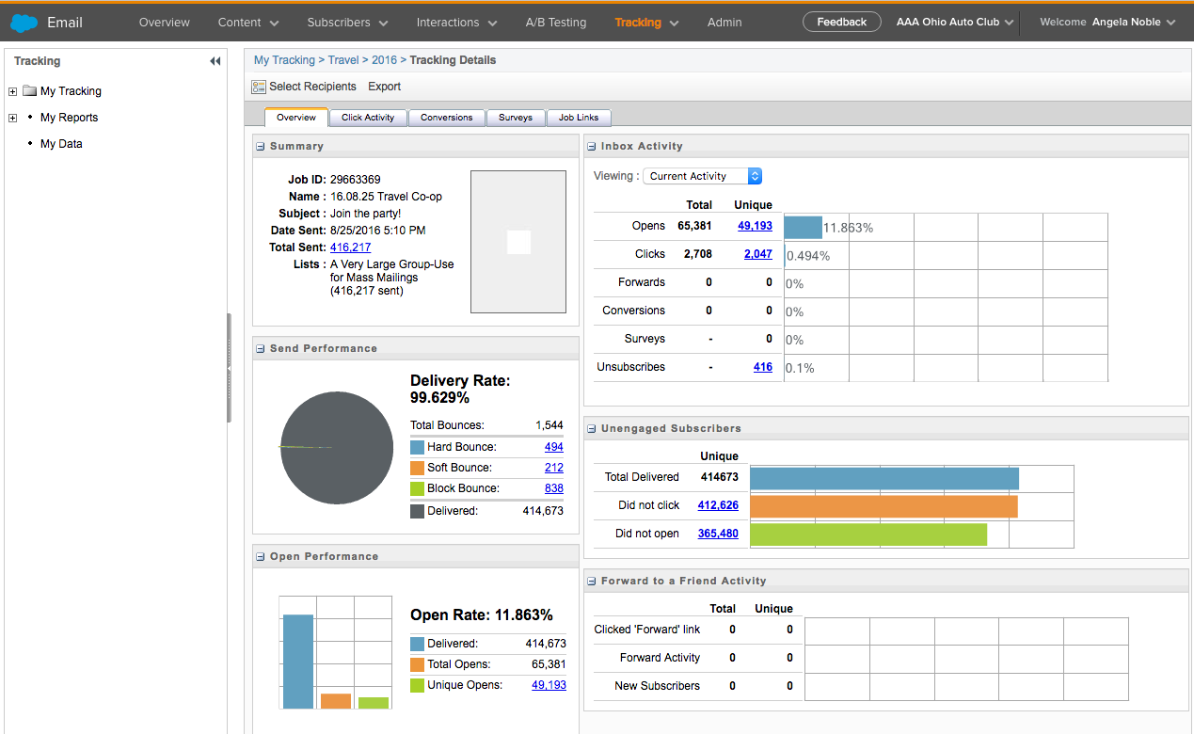Expand the My Tracking tree node
The image size is (1194, 734).
12,91
